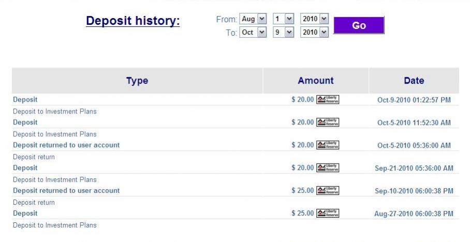Click the Date column header

(414, 81)
